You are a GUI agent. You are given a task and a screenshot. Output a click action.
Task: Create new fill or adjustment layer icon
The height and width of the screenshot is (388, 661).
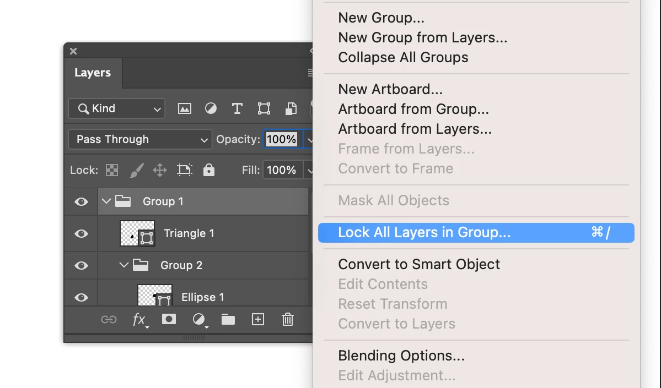pyautogui.click(x=200, y=320)
